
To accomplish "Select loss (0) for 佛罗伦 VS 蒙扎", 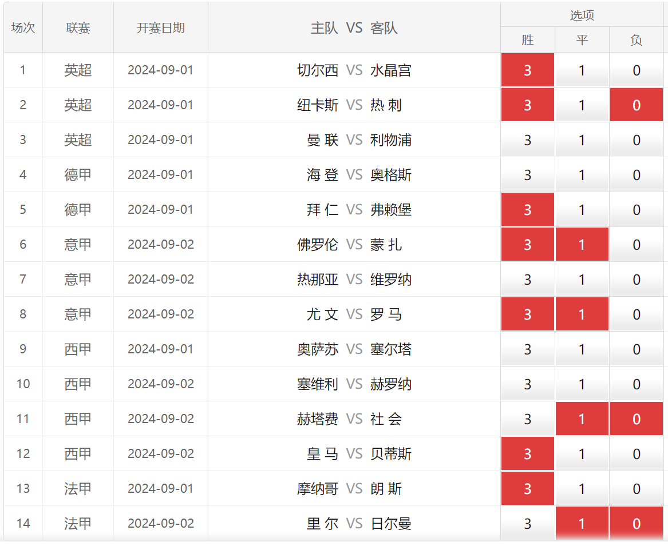I will pos(637,244).
